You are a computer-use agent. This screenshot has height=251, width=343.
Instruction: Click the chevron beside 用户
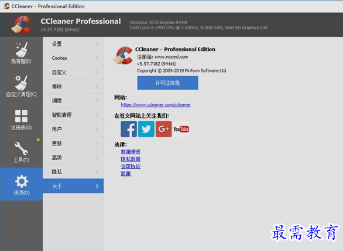97,129
